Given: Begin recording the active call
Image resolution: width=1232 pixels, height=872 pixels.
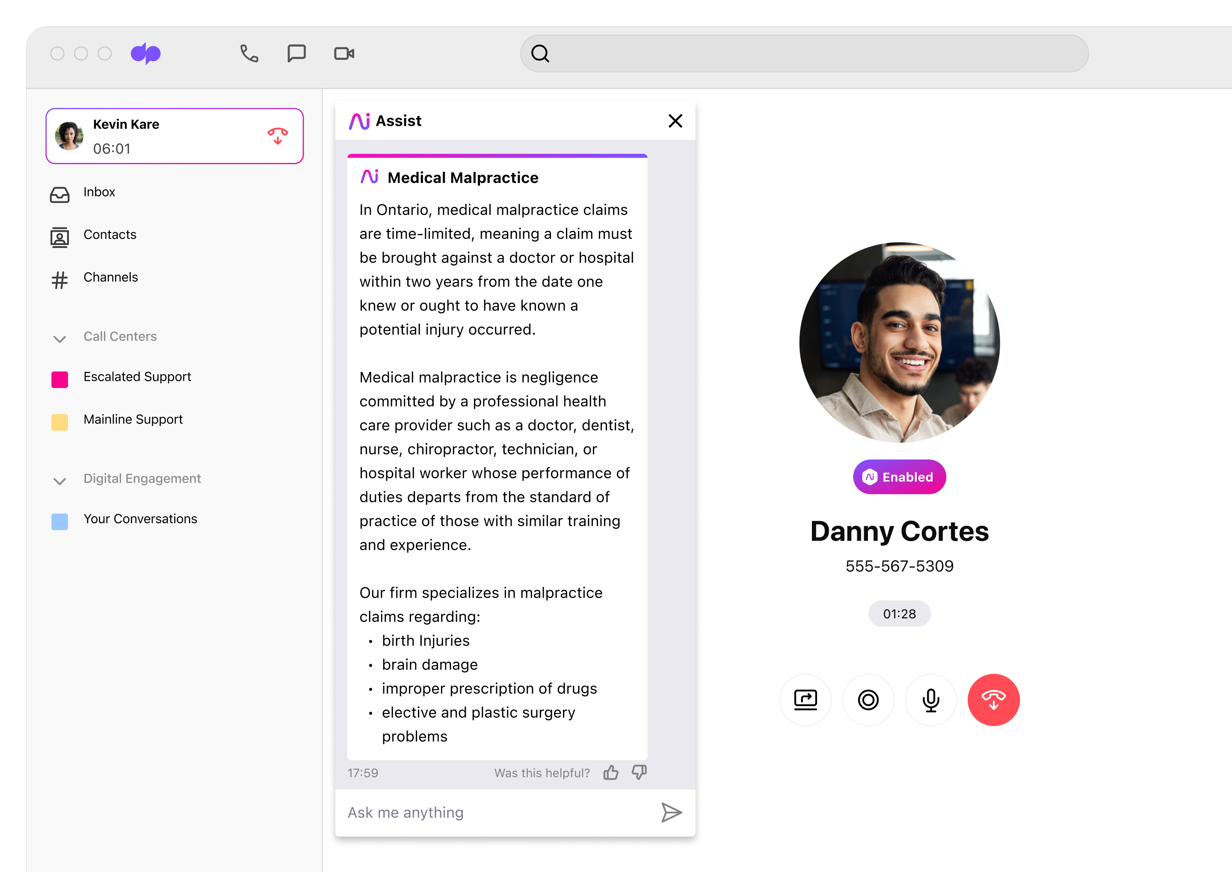Looking at the screenshot, I should point(868,700).
